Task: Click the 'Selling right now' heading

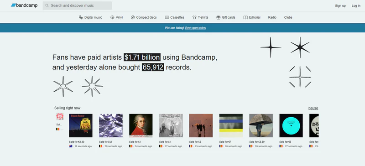Action: 67,108
